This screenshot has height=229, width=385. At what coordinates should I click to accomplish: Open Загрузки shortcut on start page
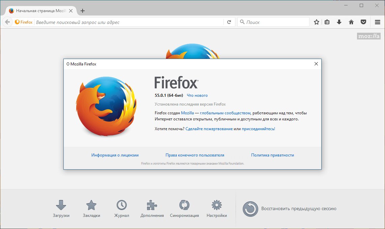[x=61, y=209]
